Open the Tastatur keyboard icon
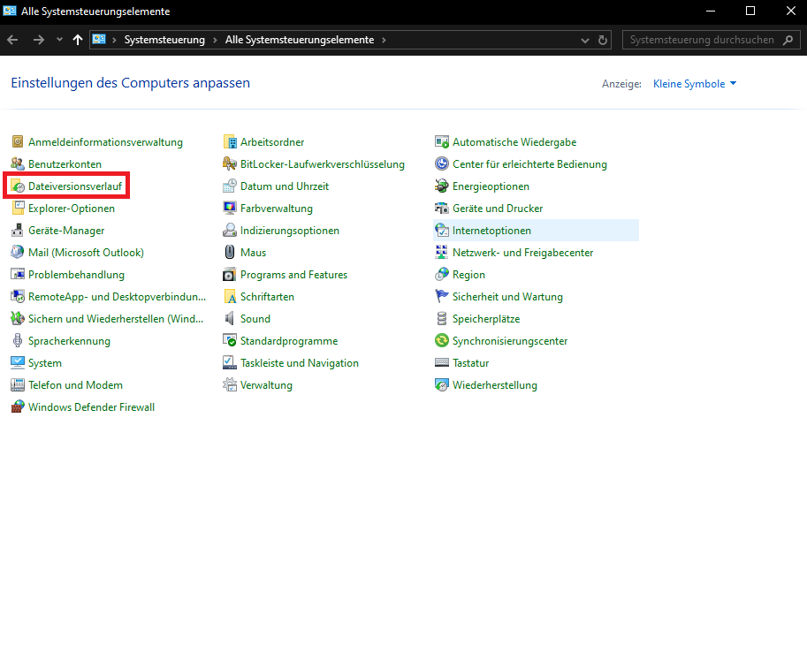807x653 pixels. coord(442,363)
